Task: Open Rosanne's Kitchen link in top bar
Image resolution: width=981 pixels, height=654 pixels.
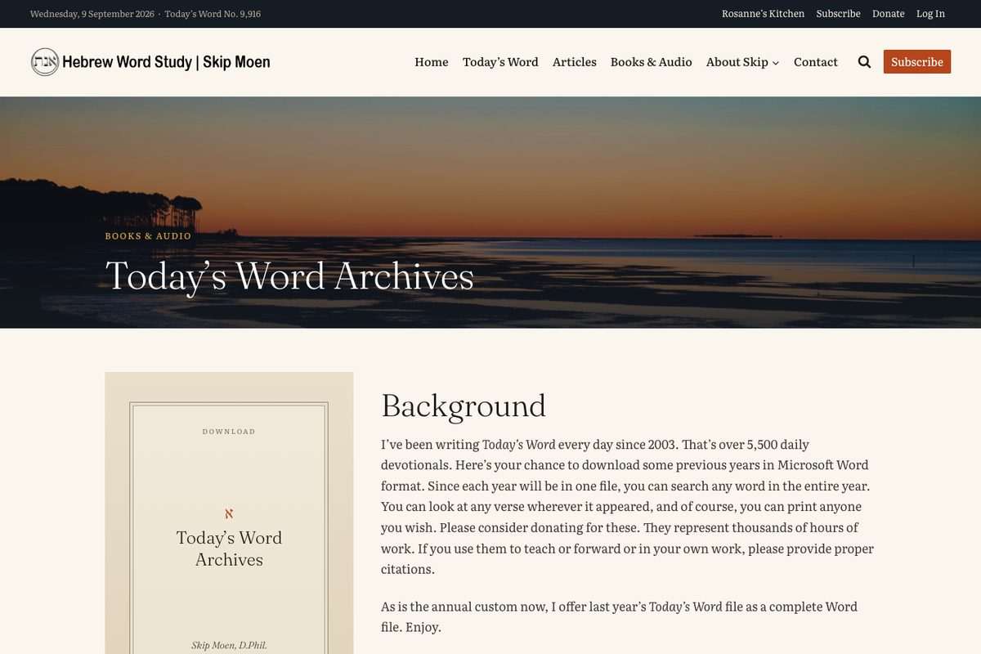Action: pos(763,14)
